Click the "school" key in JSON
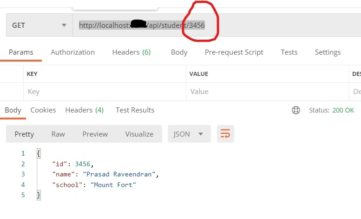The width and height of the screenshot is (361, 219). [x=67, y=185]
